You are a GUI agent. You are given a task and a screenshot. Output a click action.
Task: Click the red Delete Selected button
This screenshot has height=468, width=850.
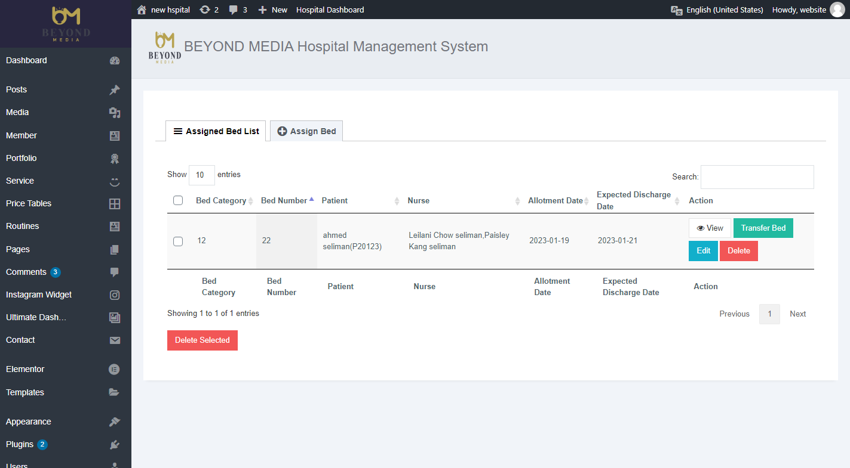pyautogui.click(x=202, y=340)
